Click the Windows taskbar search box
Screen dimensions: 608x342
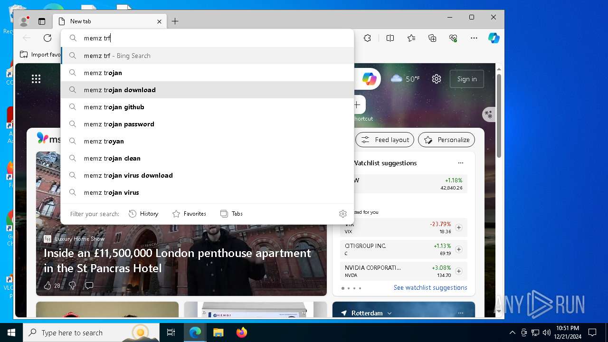[x=91, y=332]
